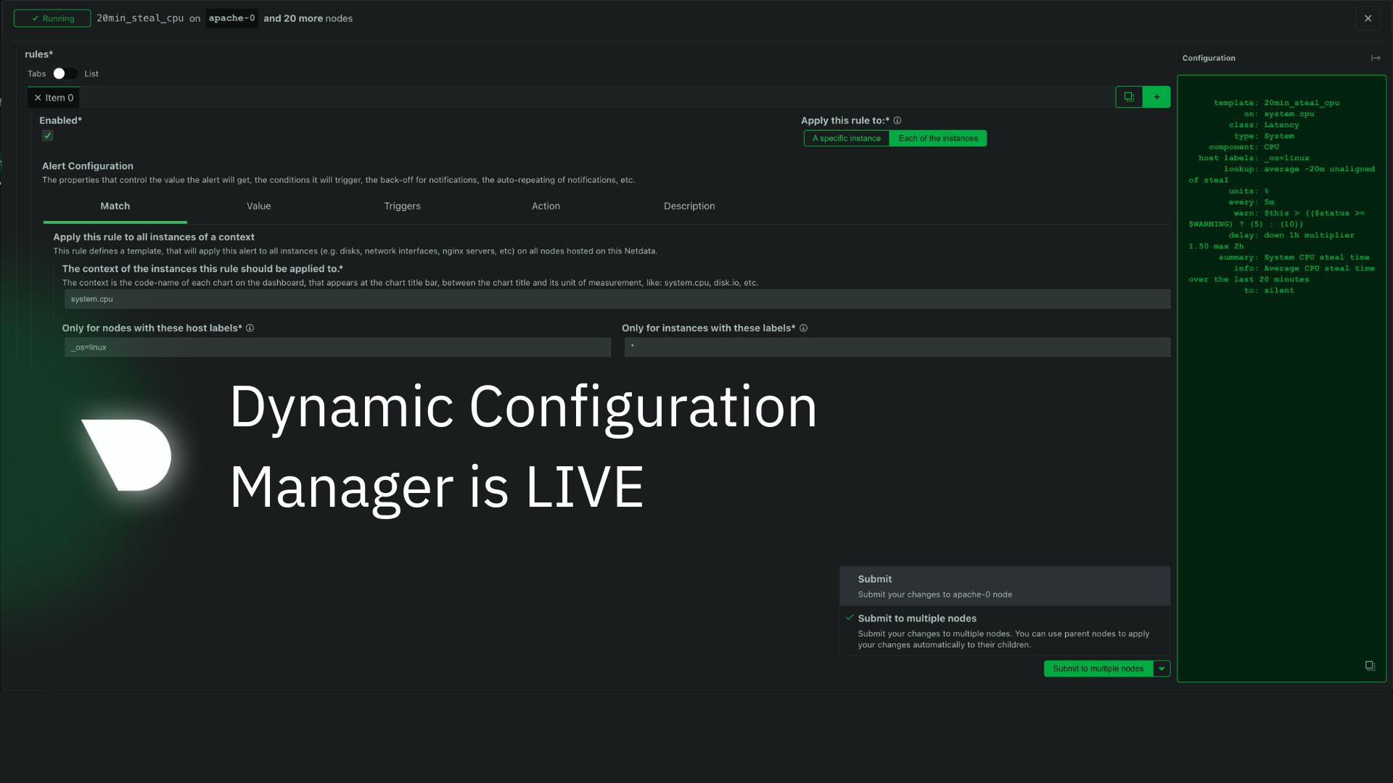Click the copy icon beside the plus button
1393x783 pixels.
pos(1129,96)
